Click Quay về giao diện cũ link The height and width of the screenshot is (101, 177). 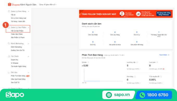click(x=48, y=4)
